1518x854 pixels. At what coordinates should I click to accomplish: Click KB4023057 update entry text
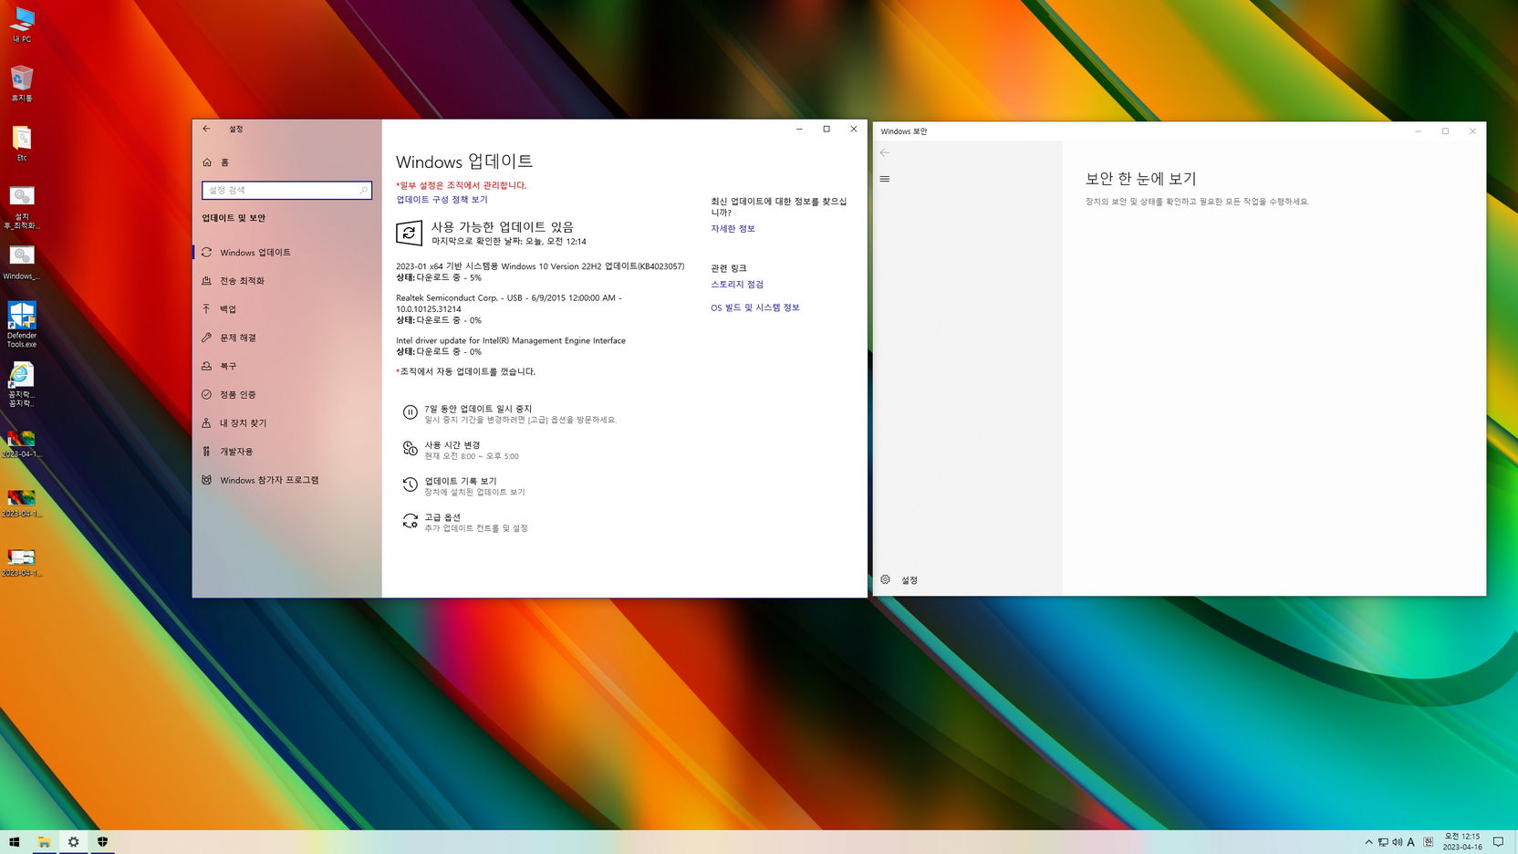tap(540, 266)
